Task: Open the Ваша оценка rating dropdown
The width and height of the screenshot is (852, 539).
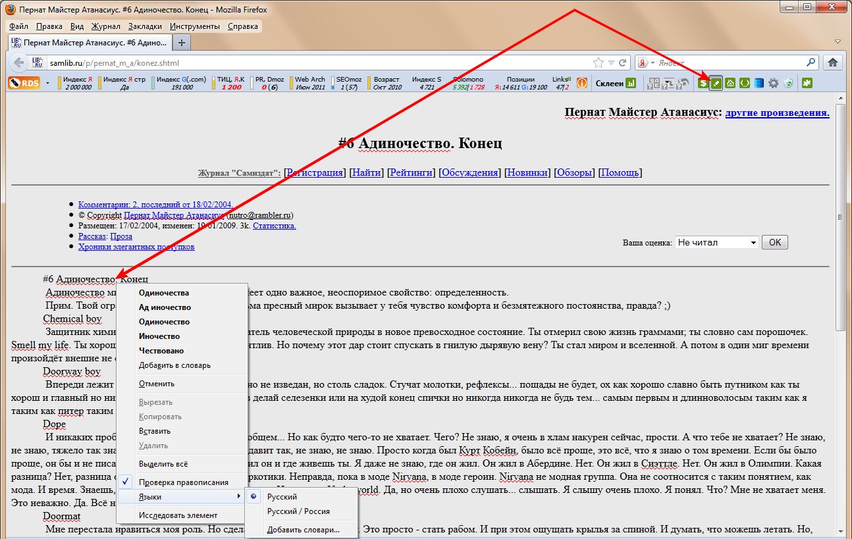Action: 716,242
